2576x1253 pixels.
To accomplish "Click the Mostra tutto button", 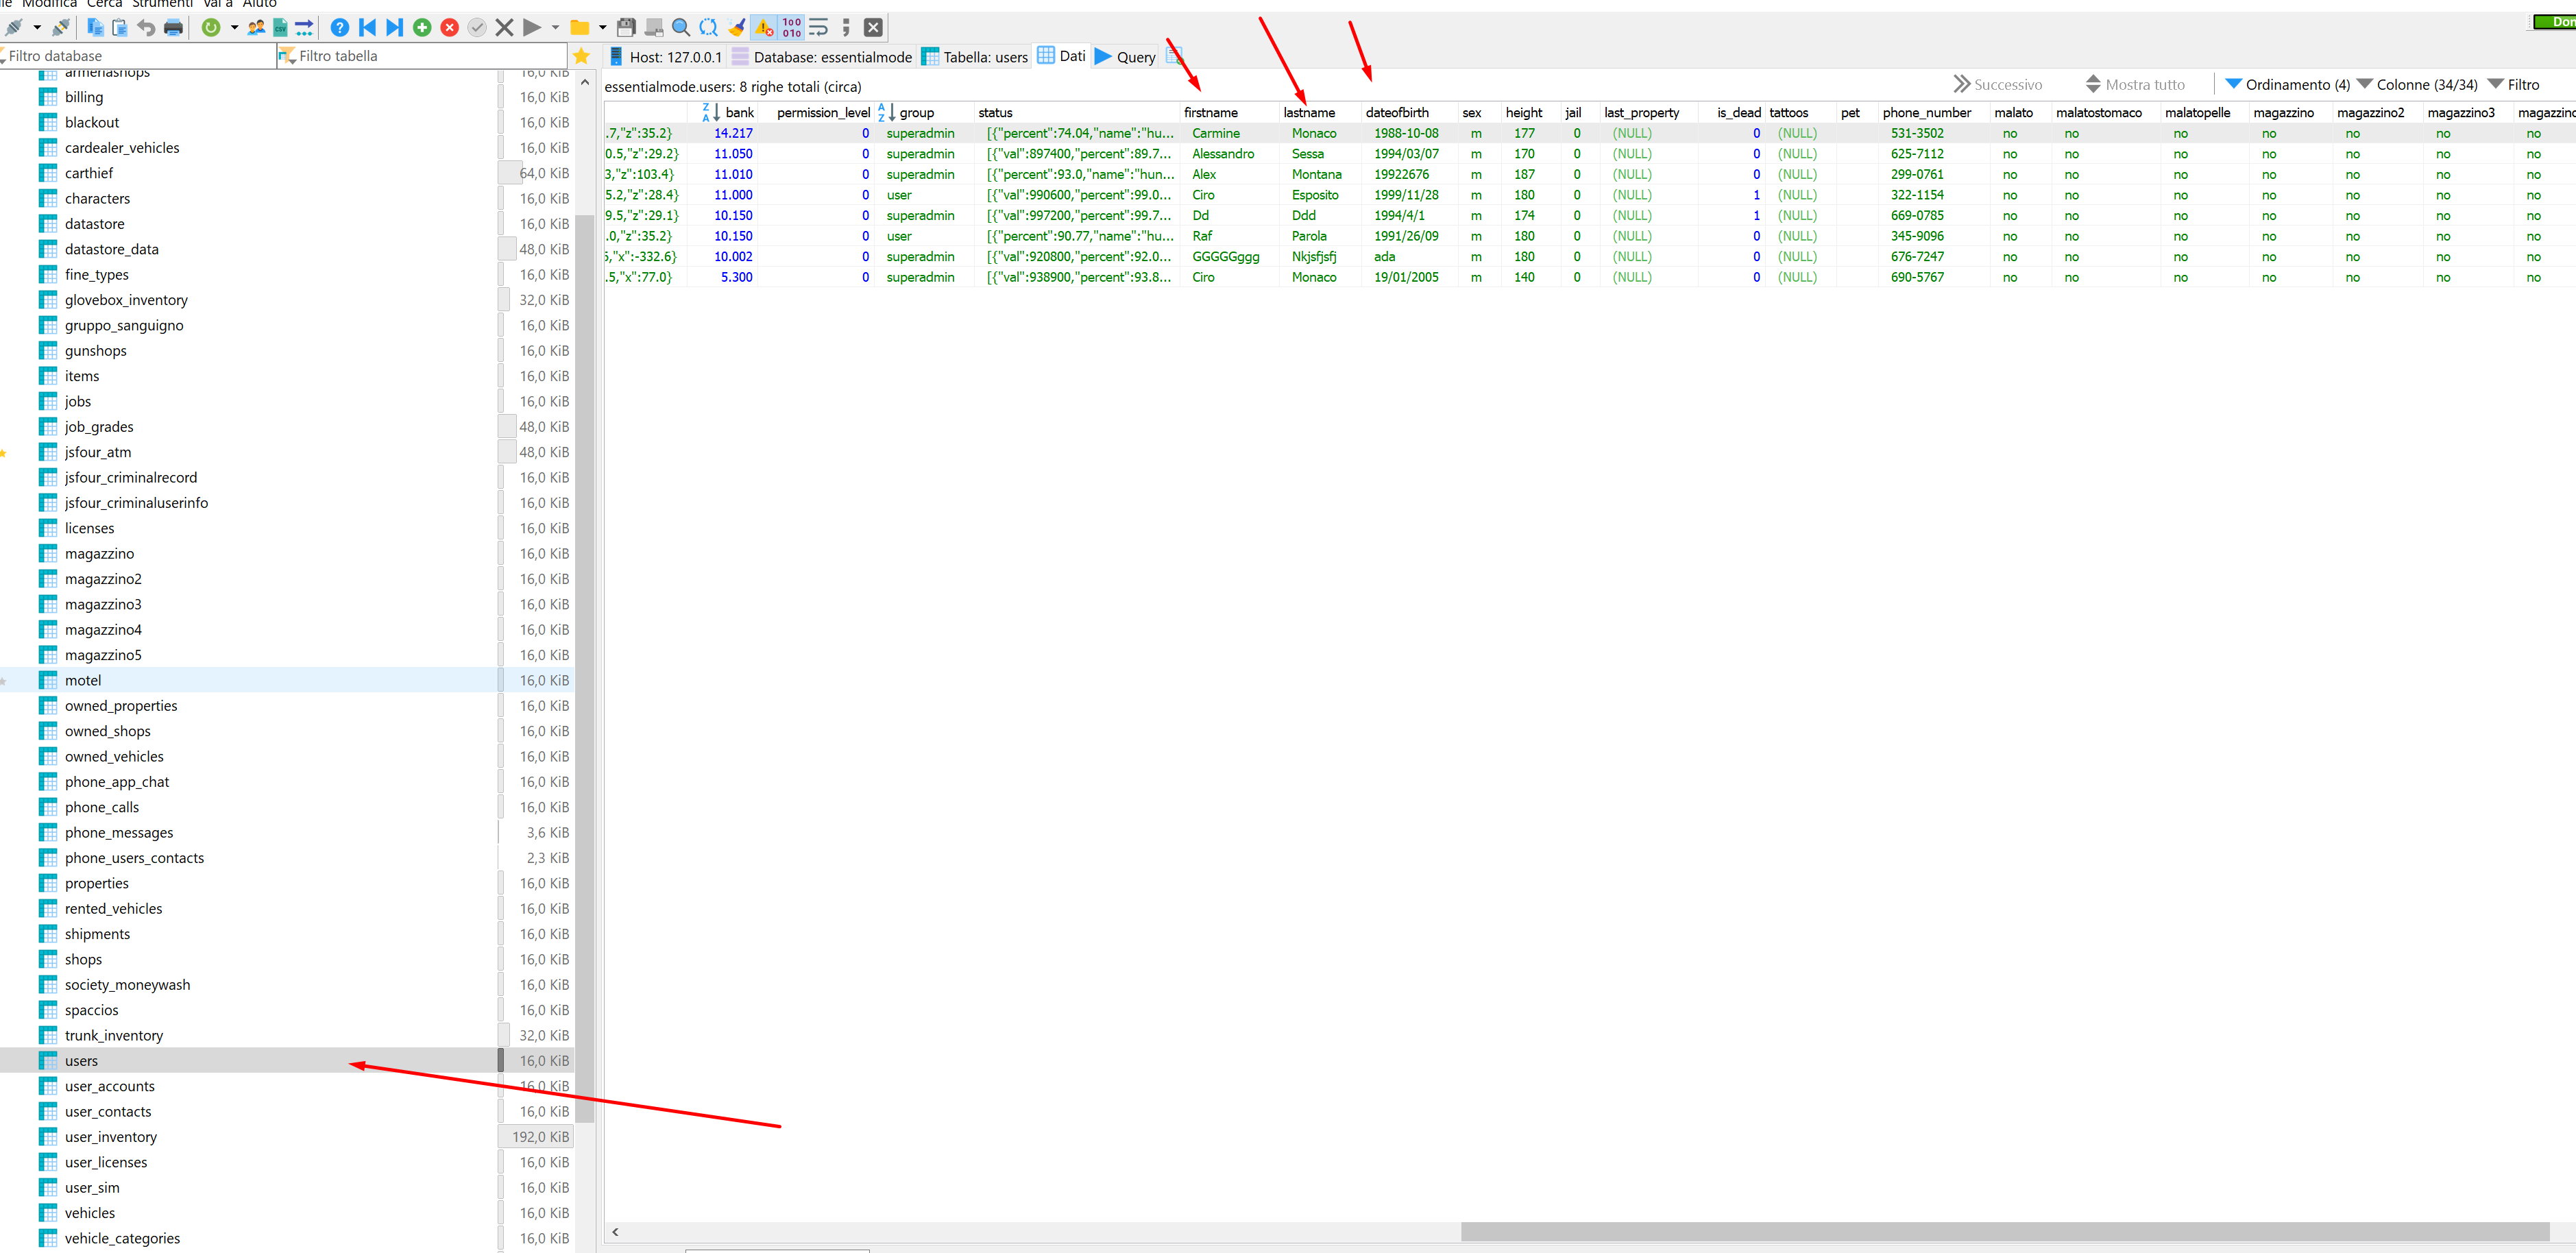I will click(2135, 85).
